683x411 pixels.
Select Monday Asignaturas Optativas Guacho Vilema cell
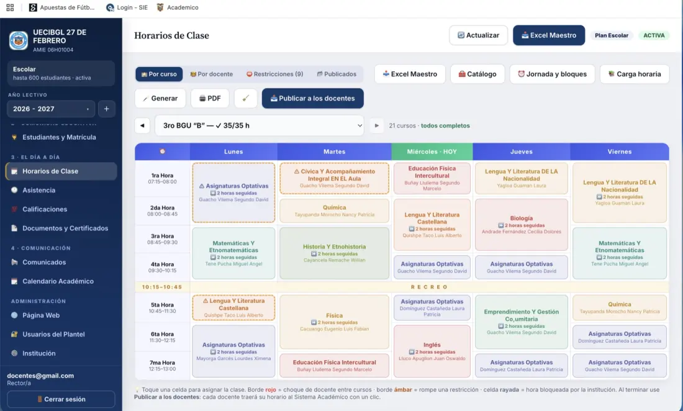click(x=233, y=192)
